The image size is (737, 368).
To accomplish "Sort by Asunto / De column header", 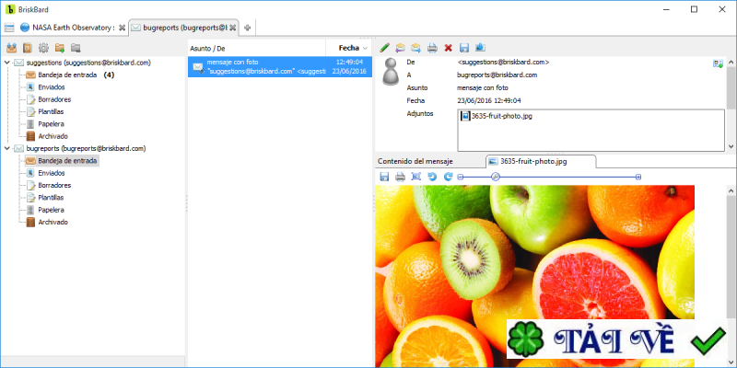I will [256, 48].
